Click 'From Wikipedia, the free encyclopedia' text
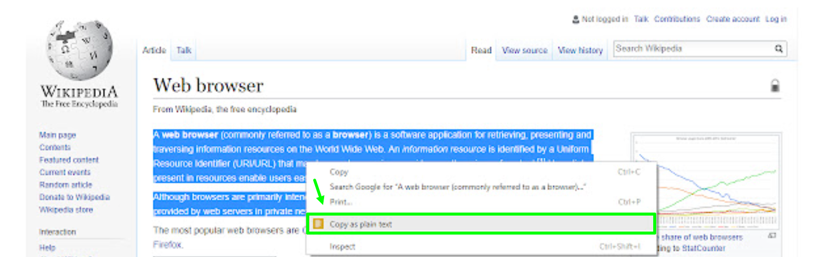Screen dimensions: 829x257 (x=225, y=109)
